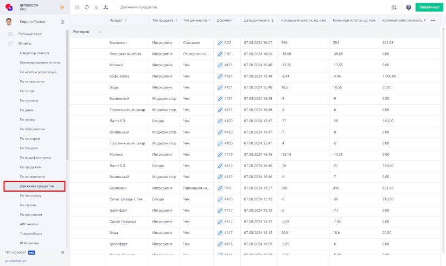Viewport: 446px width, 266px height.
Task: Open link icon for document ПН9
Action: (x=220, y=188)
